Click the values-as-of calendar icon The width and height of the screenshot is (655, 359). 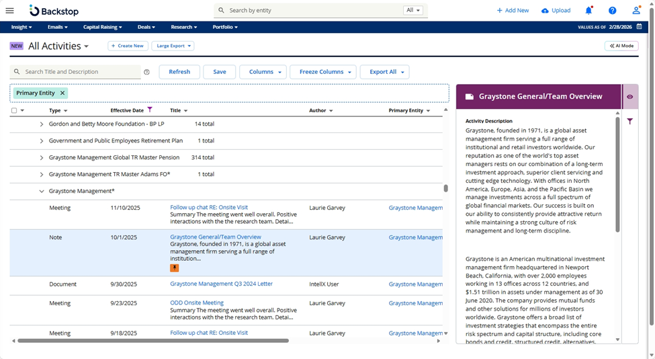click(x=639, y=27)
